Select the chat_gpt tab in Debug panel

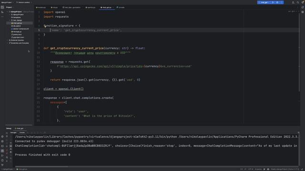coord(20,128)
